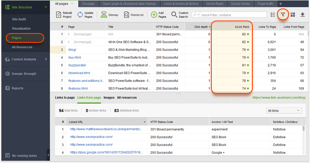Open the /blog/ page link
The height and width of the screenshot is (163, 310).
point(72,50)
